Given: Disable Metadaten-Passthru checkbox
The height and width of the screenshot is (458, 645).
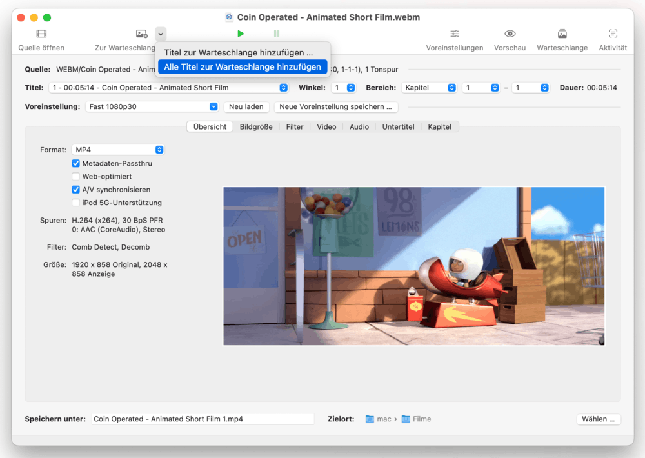Looking at the screenshot, I should click(x=76, y=164).
